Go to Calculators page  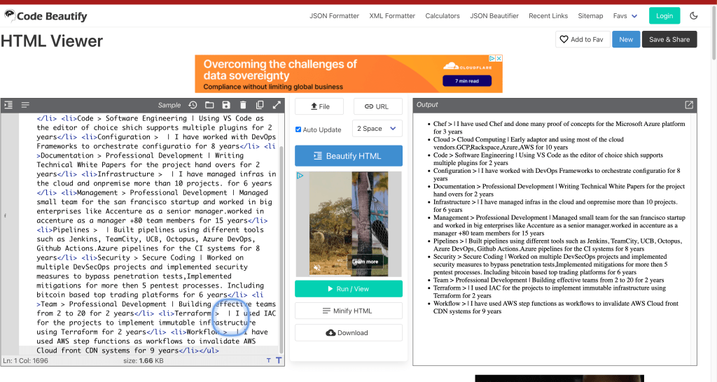click(443, 15)
